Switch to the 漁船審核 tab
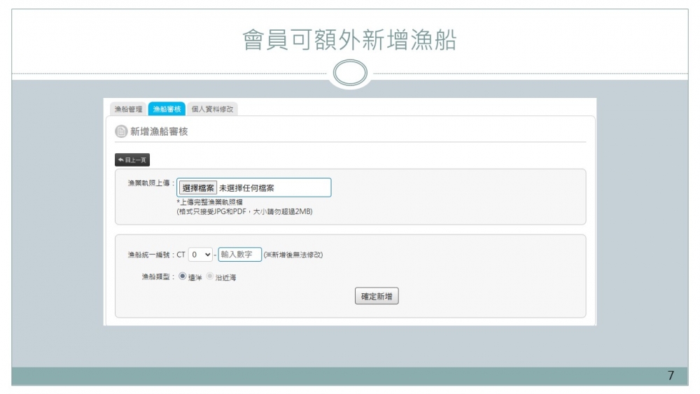 [167, 109]
